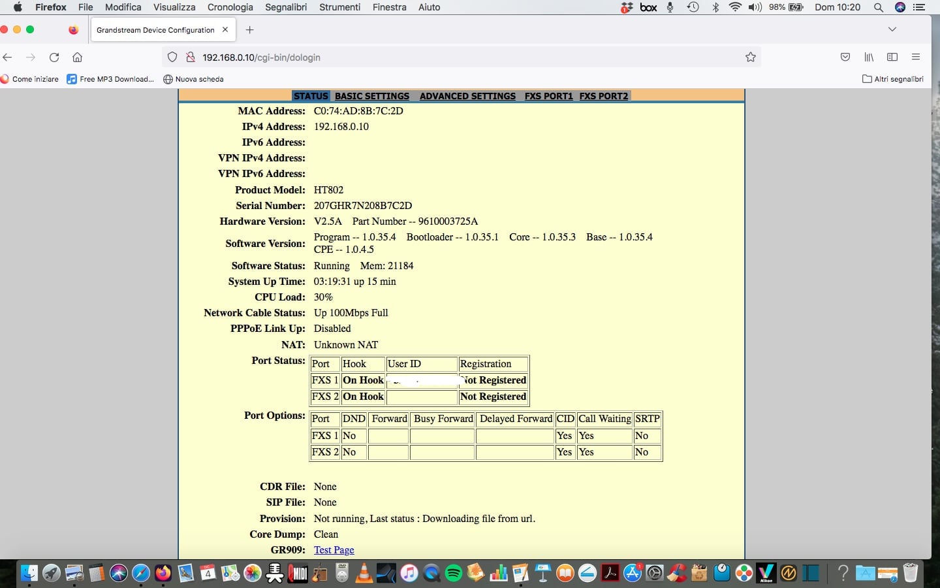Open Spotlight search in the menu bar

click(x=879, y=7)
